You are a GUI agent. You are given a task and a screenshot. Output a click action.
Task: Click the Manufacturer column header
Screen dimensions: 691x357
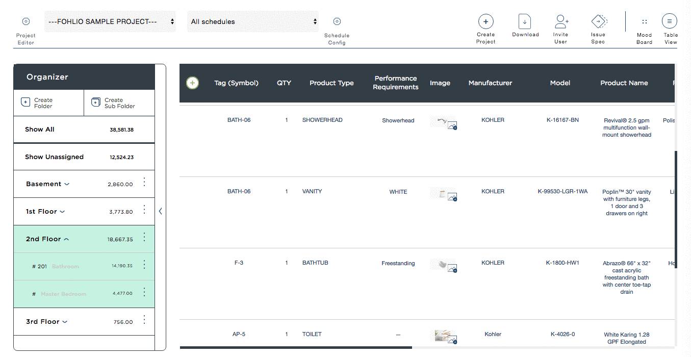[490, 83]
